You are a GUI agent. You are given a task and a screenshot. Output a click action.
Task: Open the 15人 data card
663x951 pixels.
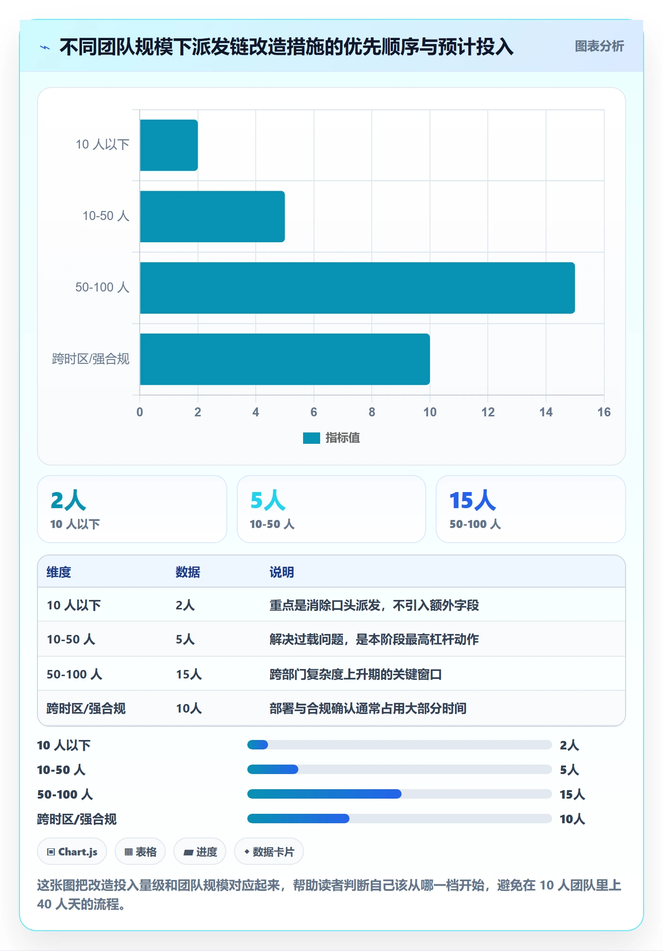(531, 509)
